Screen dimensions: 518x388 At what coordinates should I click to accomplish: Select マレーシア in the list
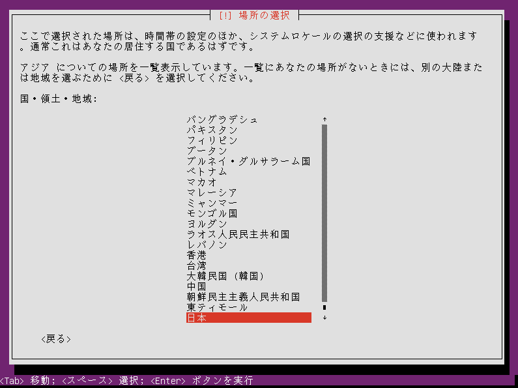click(249, 192)
